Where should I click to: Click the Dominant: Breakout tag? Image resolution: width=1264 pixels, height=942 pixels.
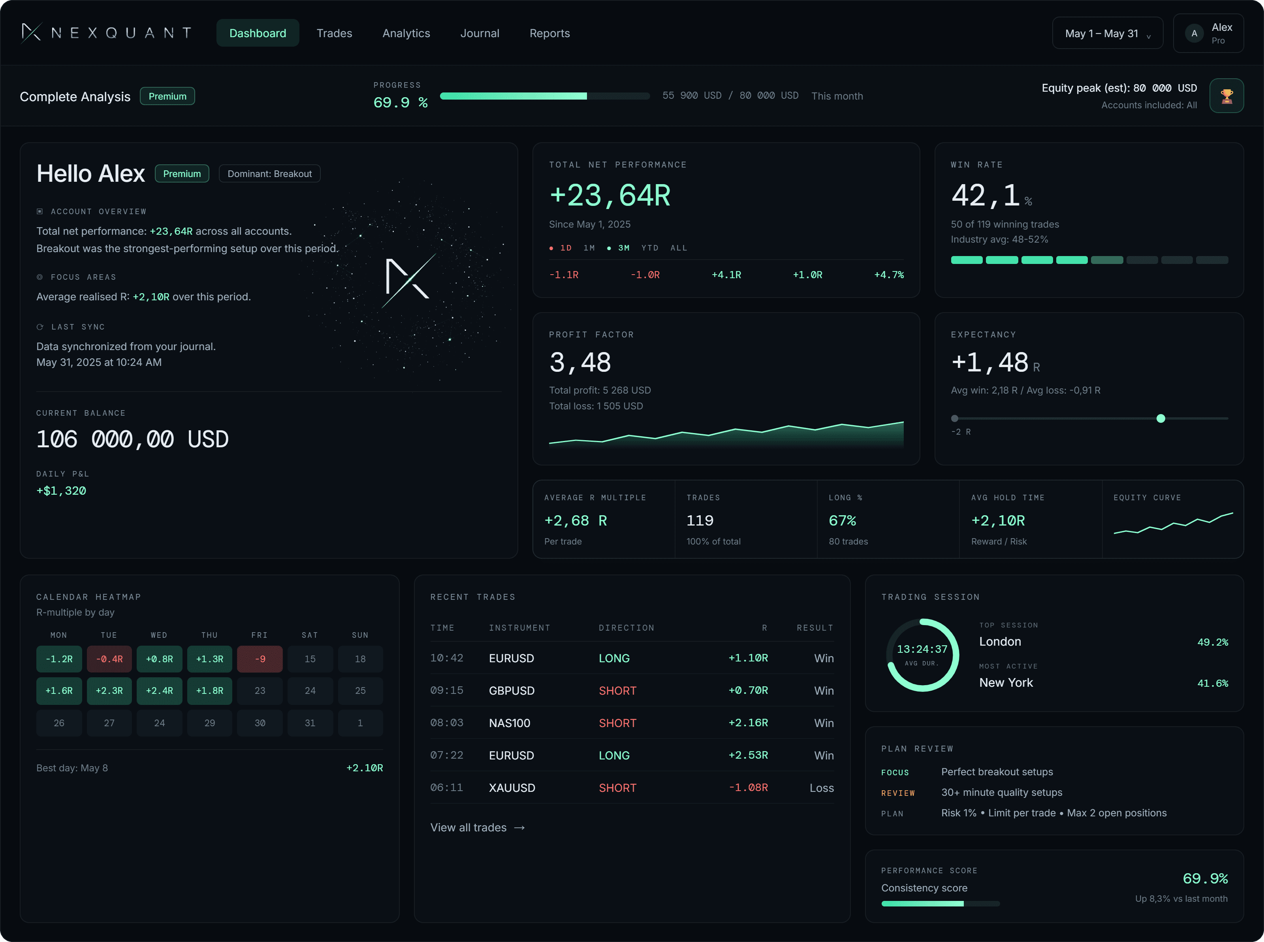tap(269, 173)
